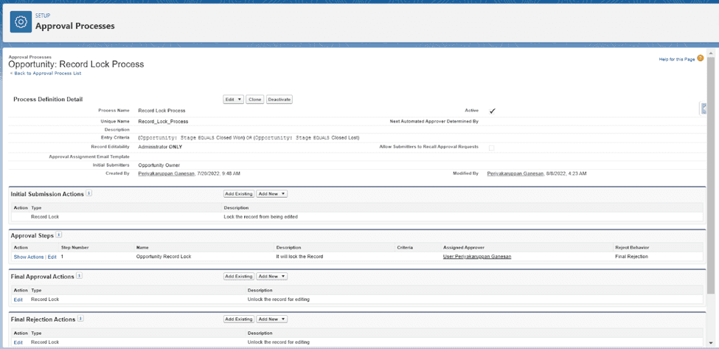Click Edit link in Final Rejection Actions row
This screenshot has width=719, height=349.
18,342
